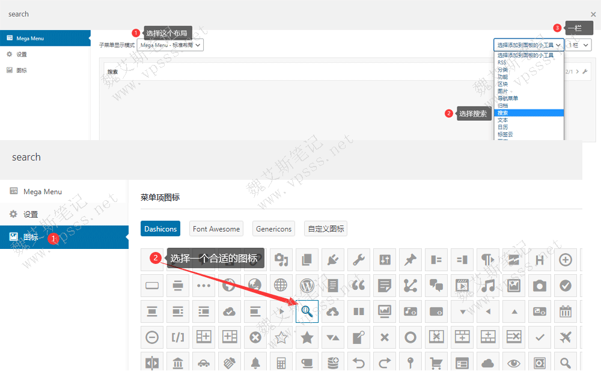Viewport: 601px width, 371px height.
Task: Select the calendar icon
Action: [566, 311]
